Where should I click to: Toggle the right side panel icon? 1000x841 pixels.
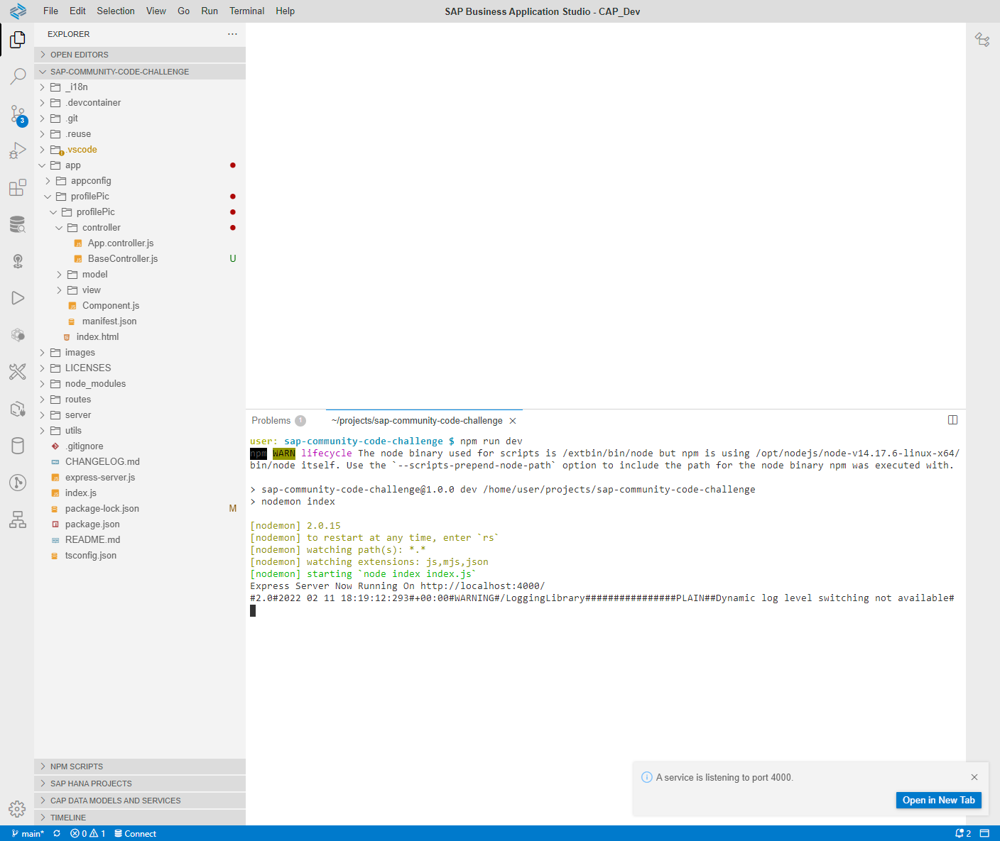coord(982,40)
